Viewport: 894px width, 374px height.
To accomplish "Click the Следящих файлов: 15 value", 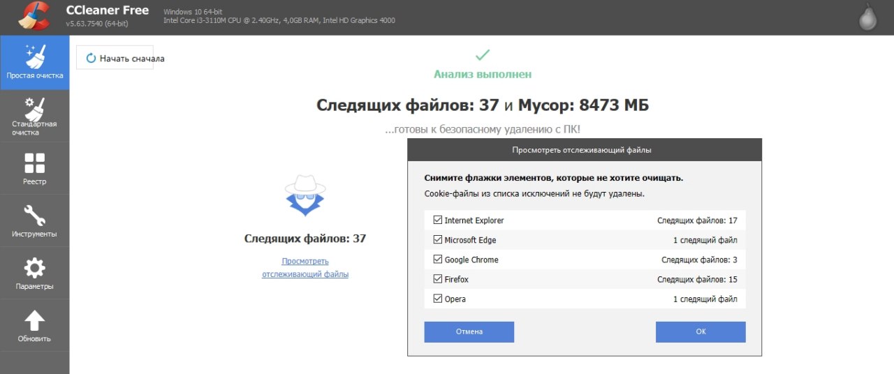I will [697, 279].
